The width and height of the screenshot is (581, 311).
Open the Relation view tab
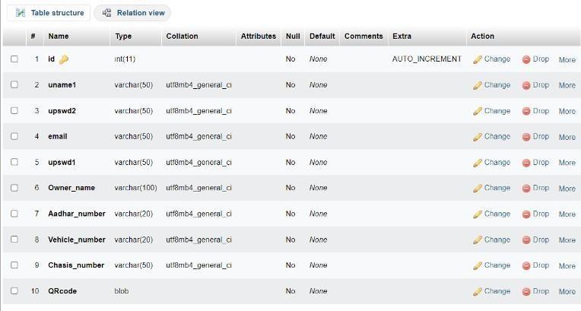tap(140, 13)
